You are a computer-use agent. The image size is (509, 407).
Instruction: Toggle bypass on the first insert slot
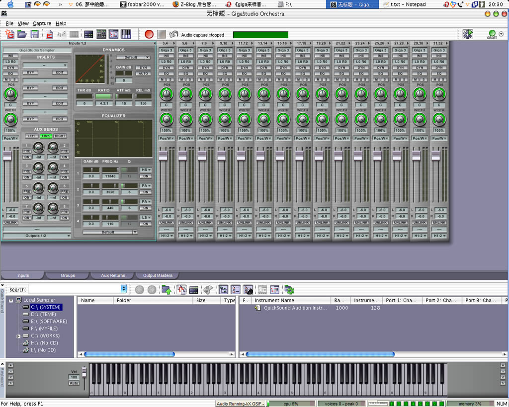[30, 73]
